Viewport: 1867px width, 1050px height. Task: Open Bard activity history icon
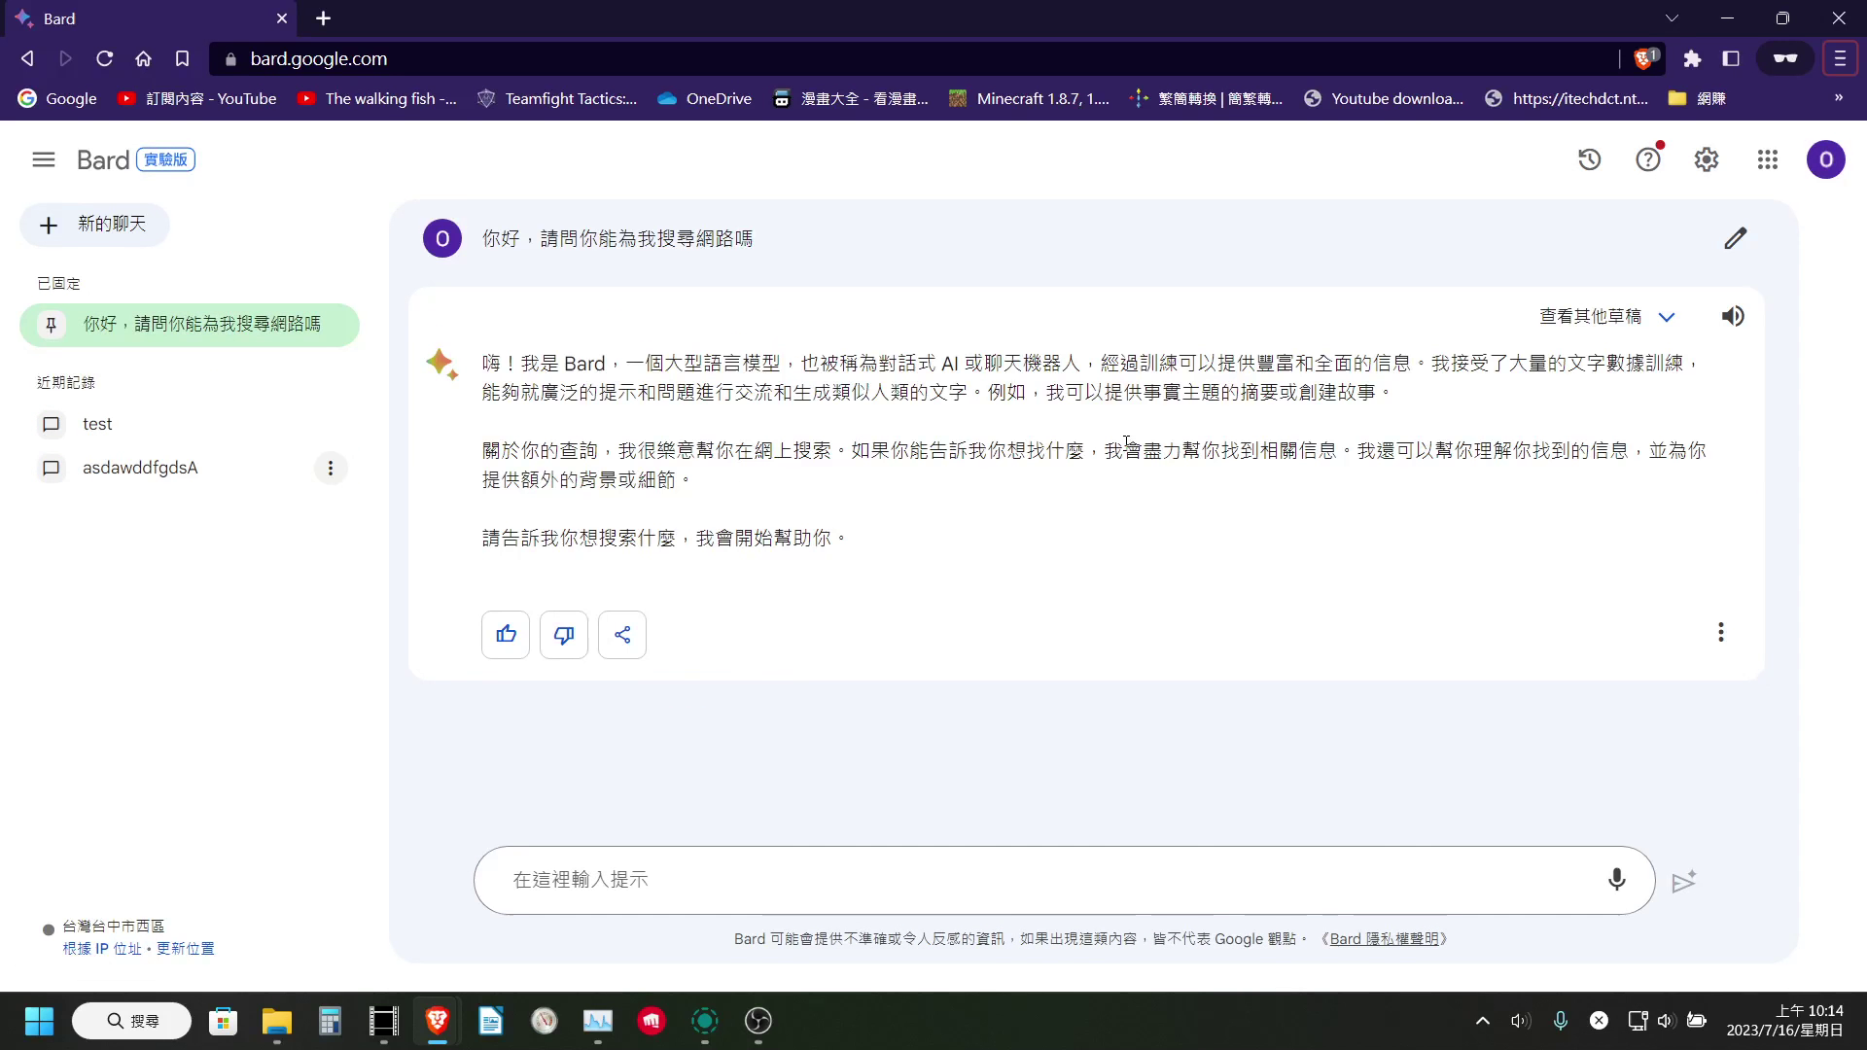pyautogui.click(x=1590, y=159)
